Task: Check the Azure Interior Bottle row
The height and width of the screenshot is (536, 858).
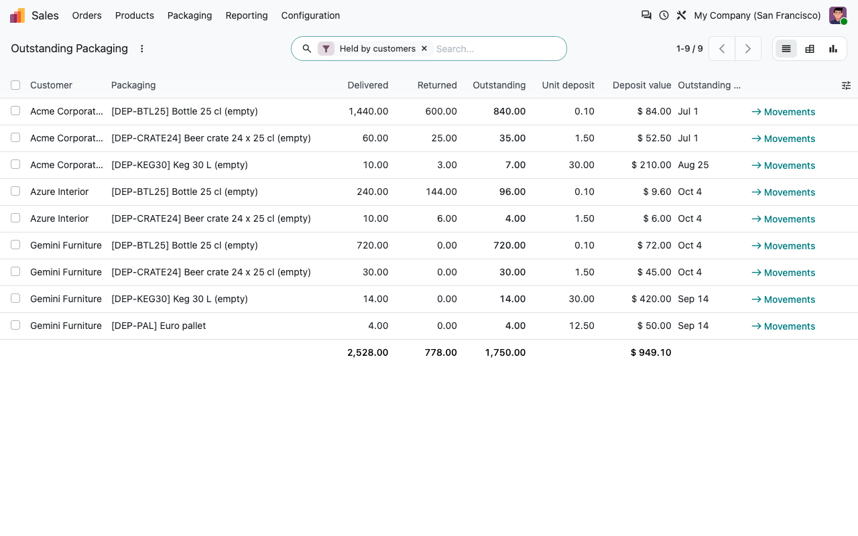Action: [15, 191]
